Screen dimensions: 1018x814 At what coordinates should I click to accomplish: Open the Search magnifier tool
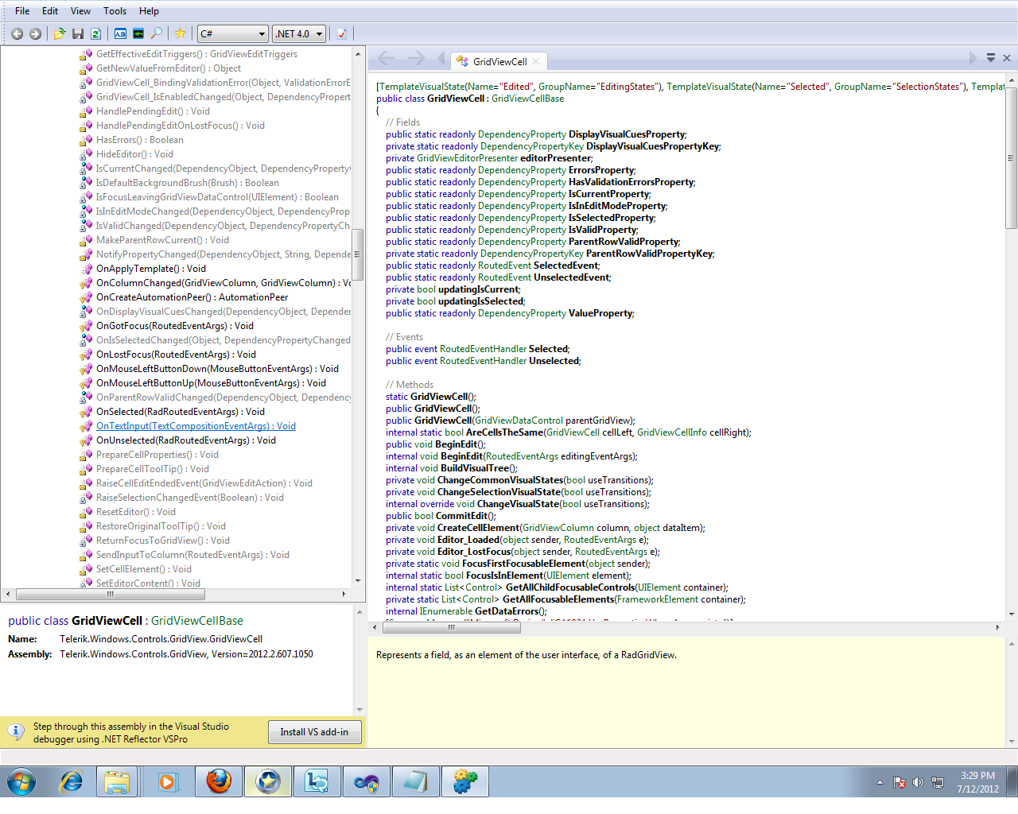click(157, 33)
